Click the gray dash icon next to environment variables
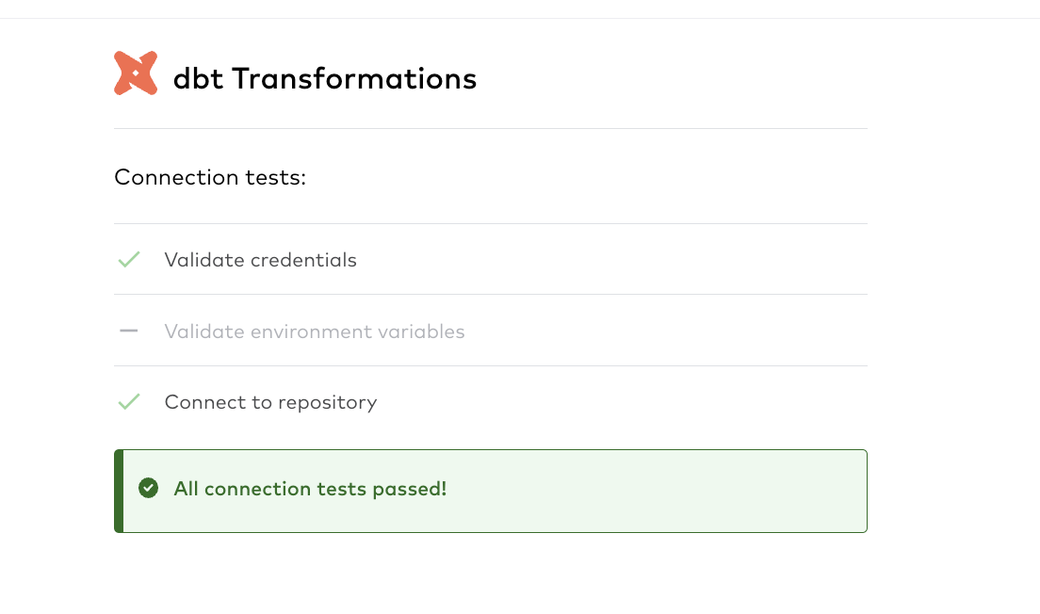The image size is (1040, 614). pyautogui.click(x=129, y=331)
